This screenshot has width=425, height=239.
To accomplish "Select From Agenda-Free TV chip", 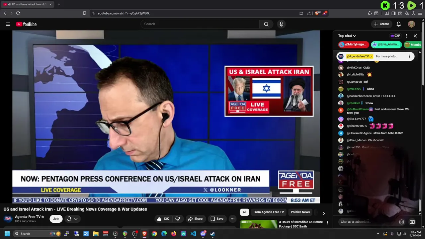I will 269,212.
